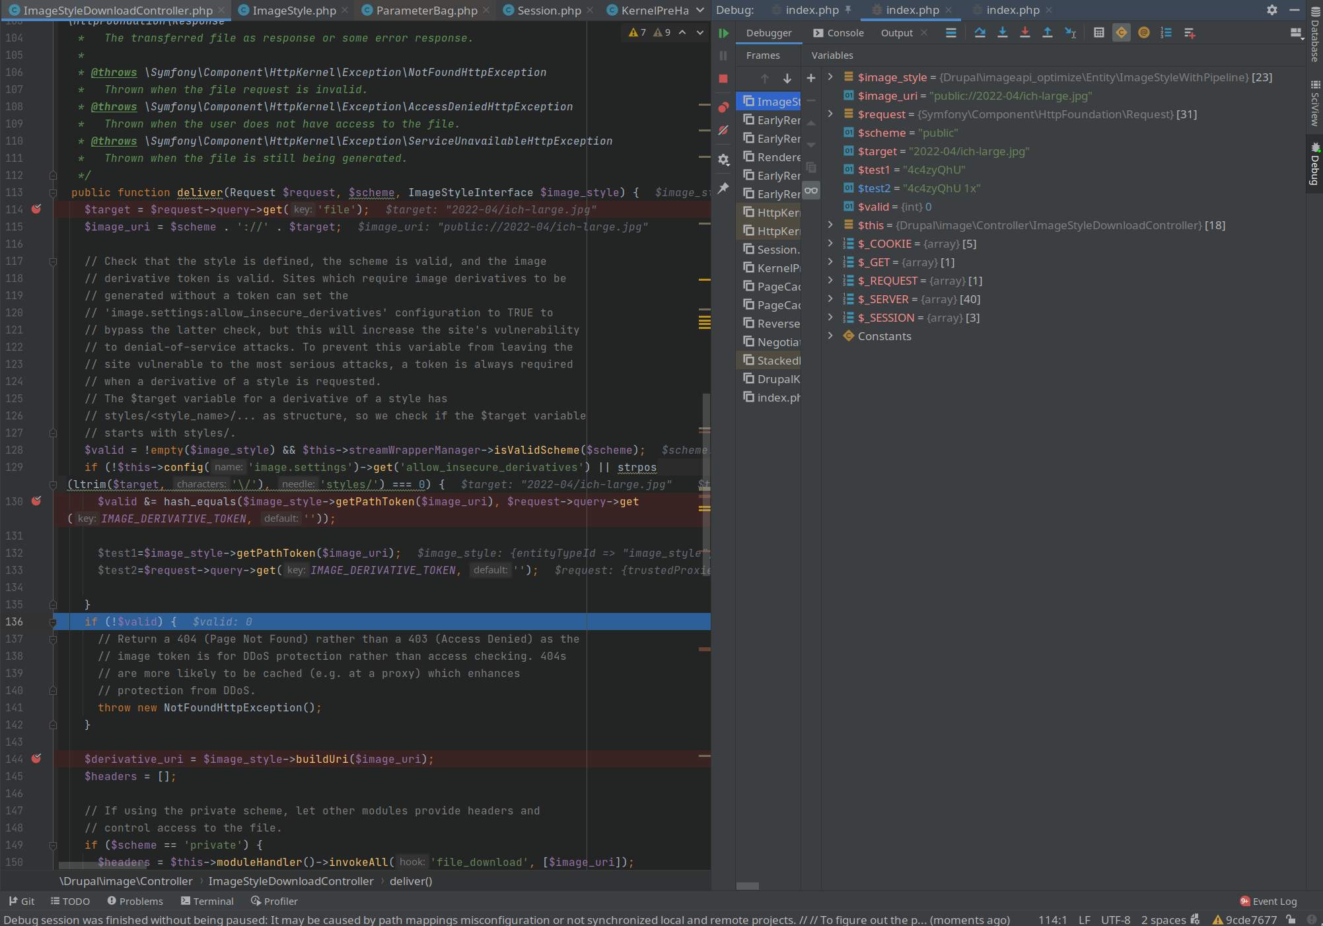Click the Step Over icon

pyautogui.click(x=980, y=33)
